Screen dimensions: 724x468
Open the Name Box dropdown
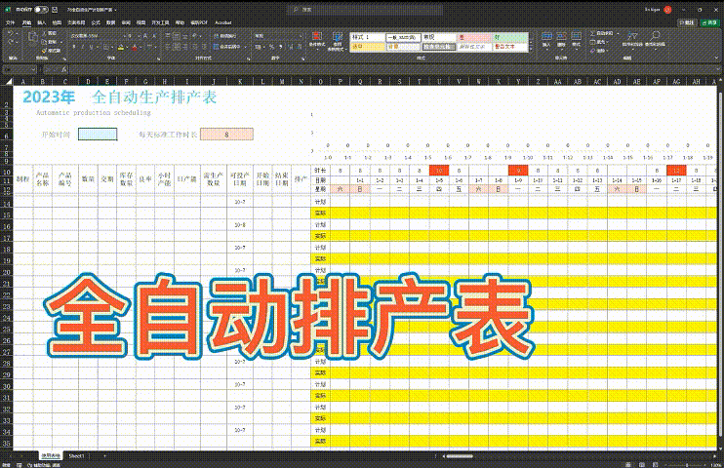point(34,69)
